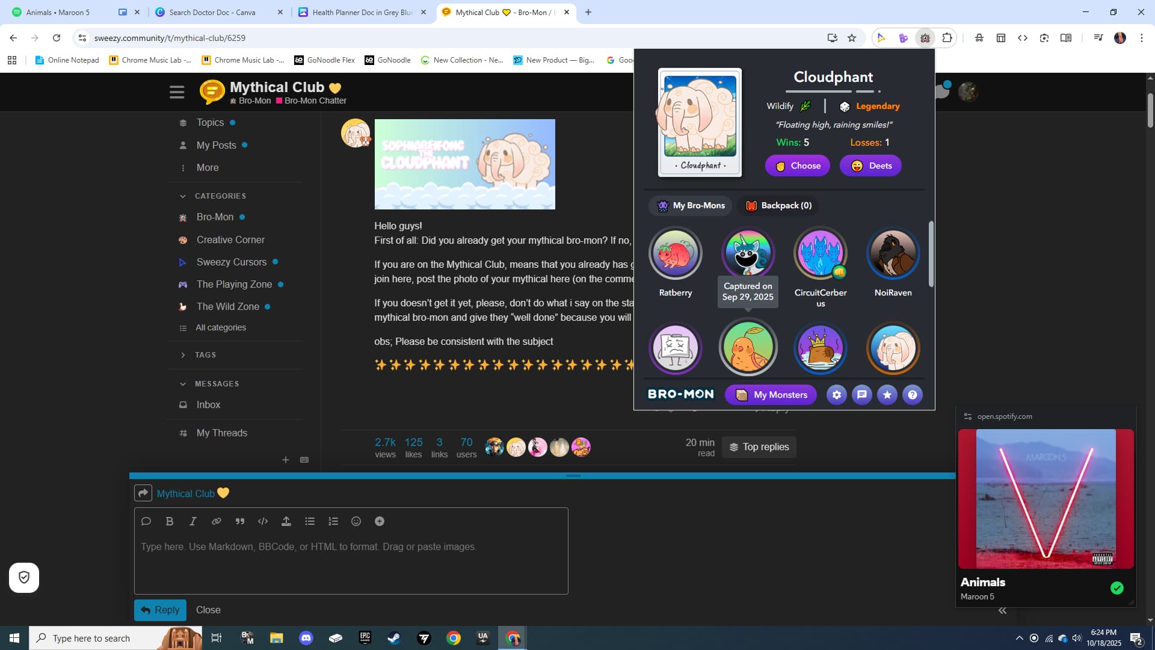
Task: Collapse the CATEGORIES section
Action: coord(183,196)
